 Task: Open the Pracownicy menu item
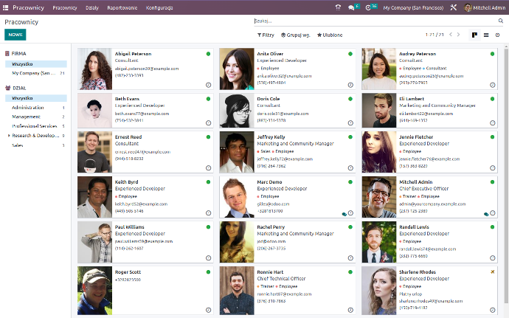point(65,7)
